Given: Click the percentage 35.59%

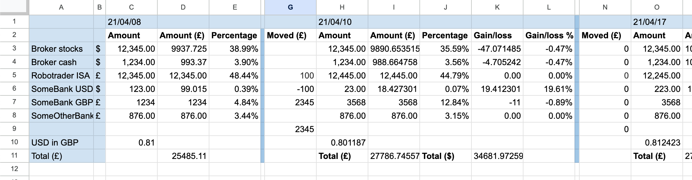Looking at the screenshot, I should point(446,49).
